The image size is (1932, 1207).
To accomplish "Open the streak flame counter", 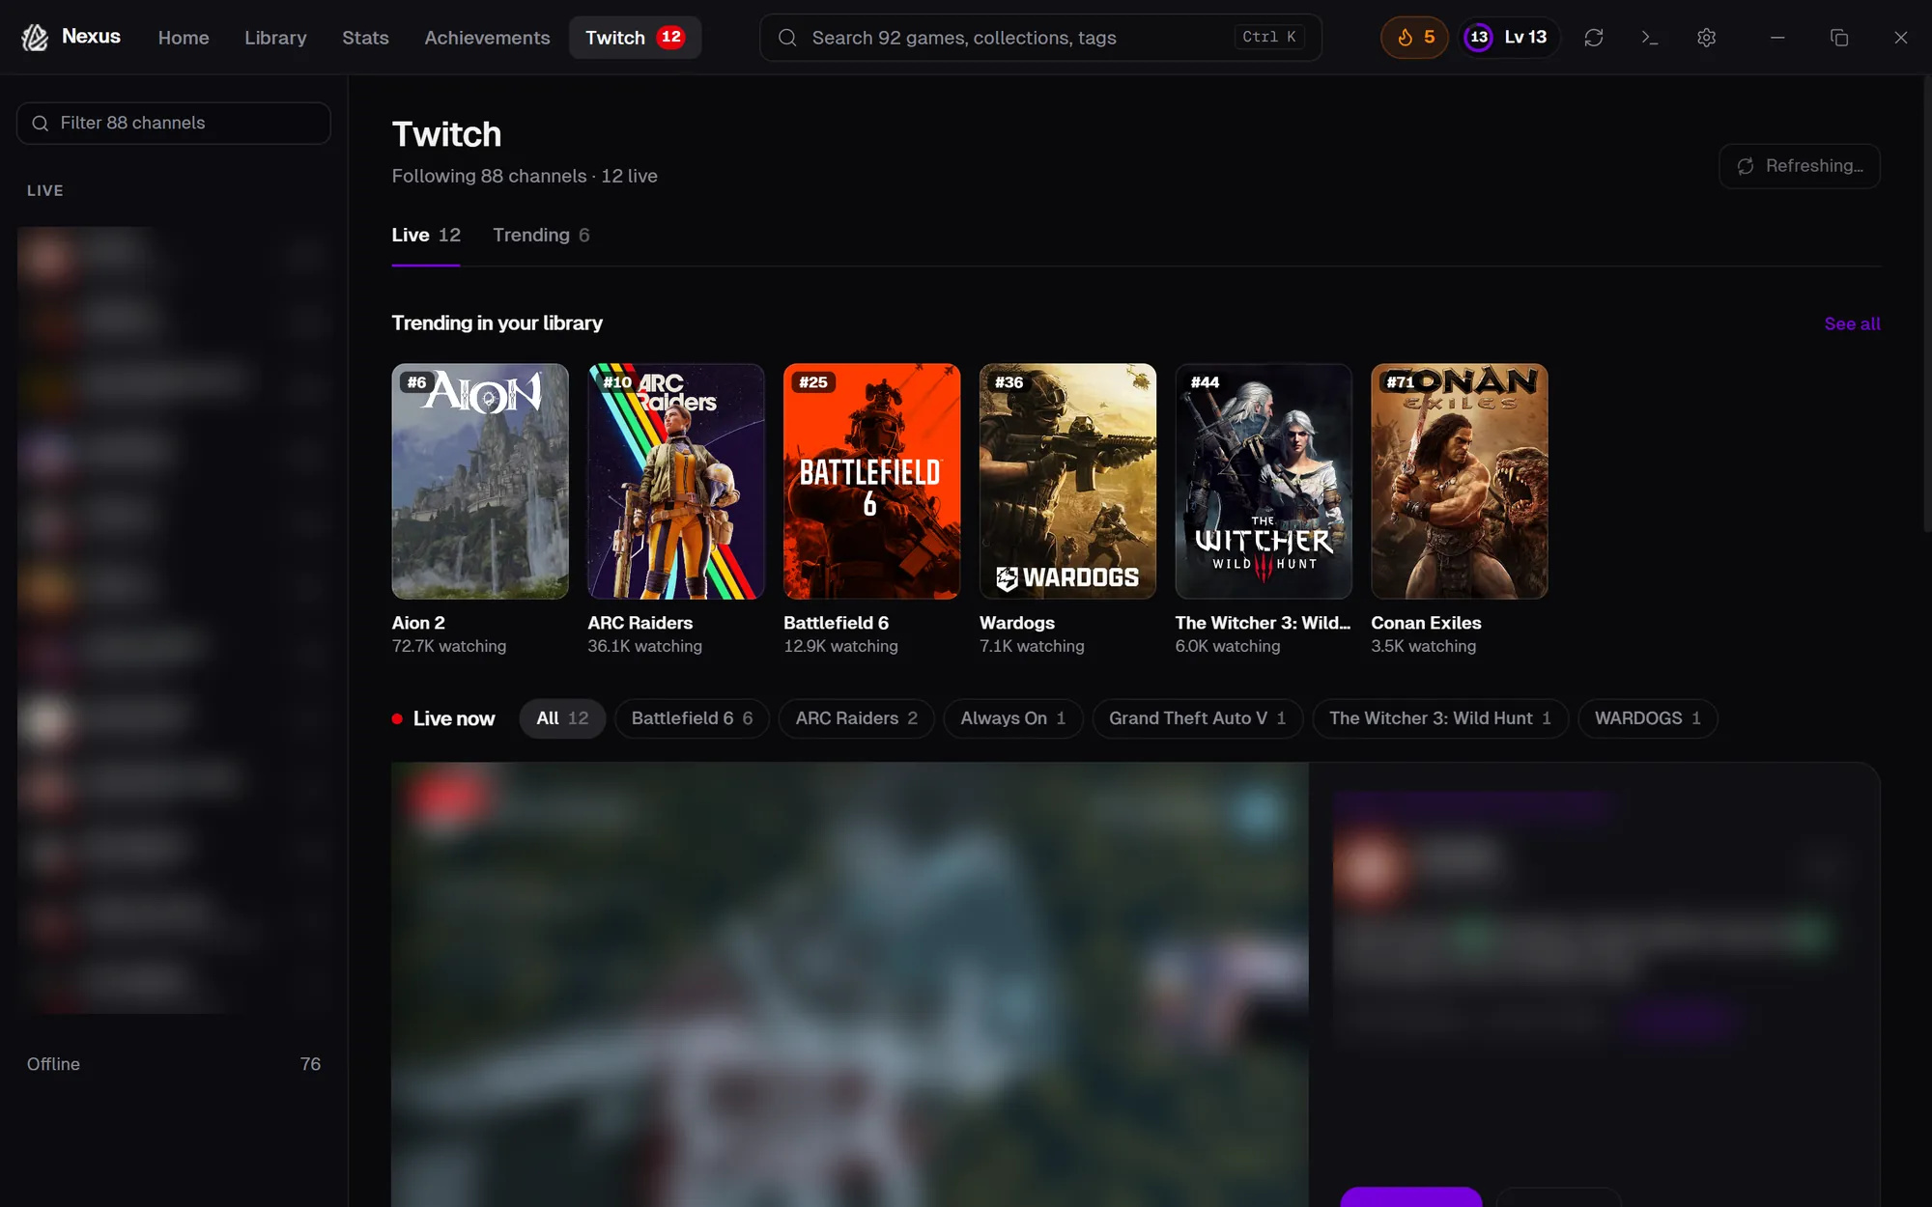I will pos(1414,38).
